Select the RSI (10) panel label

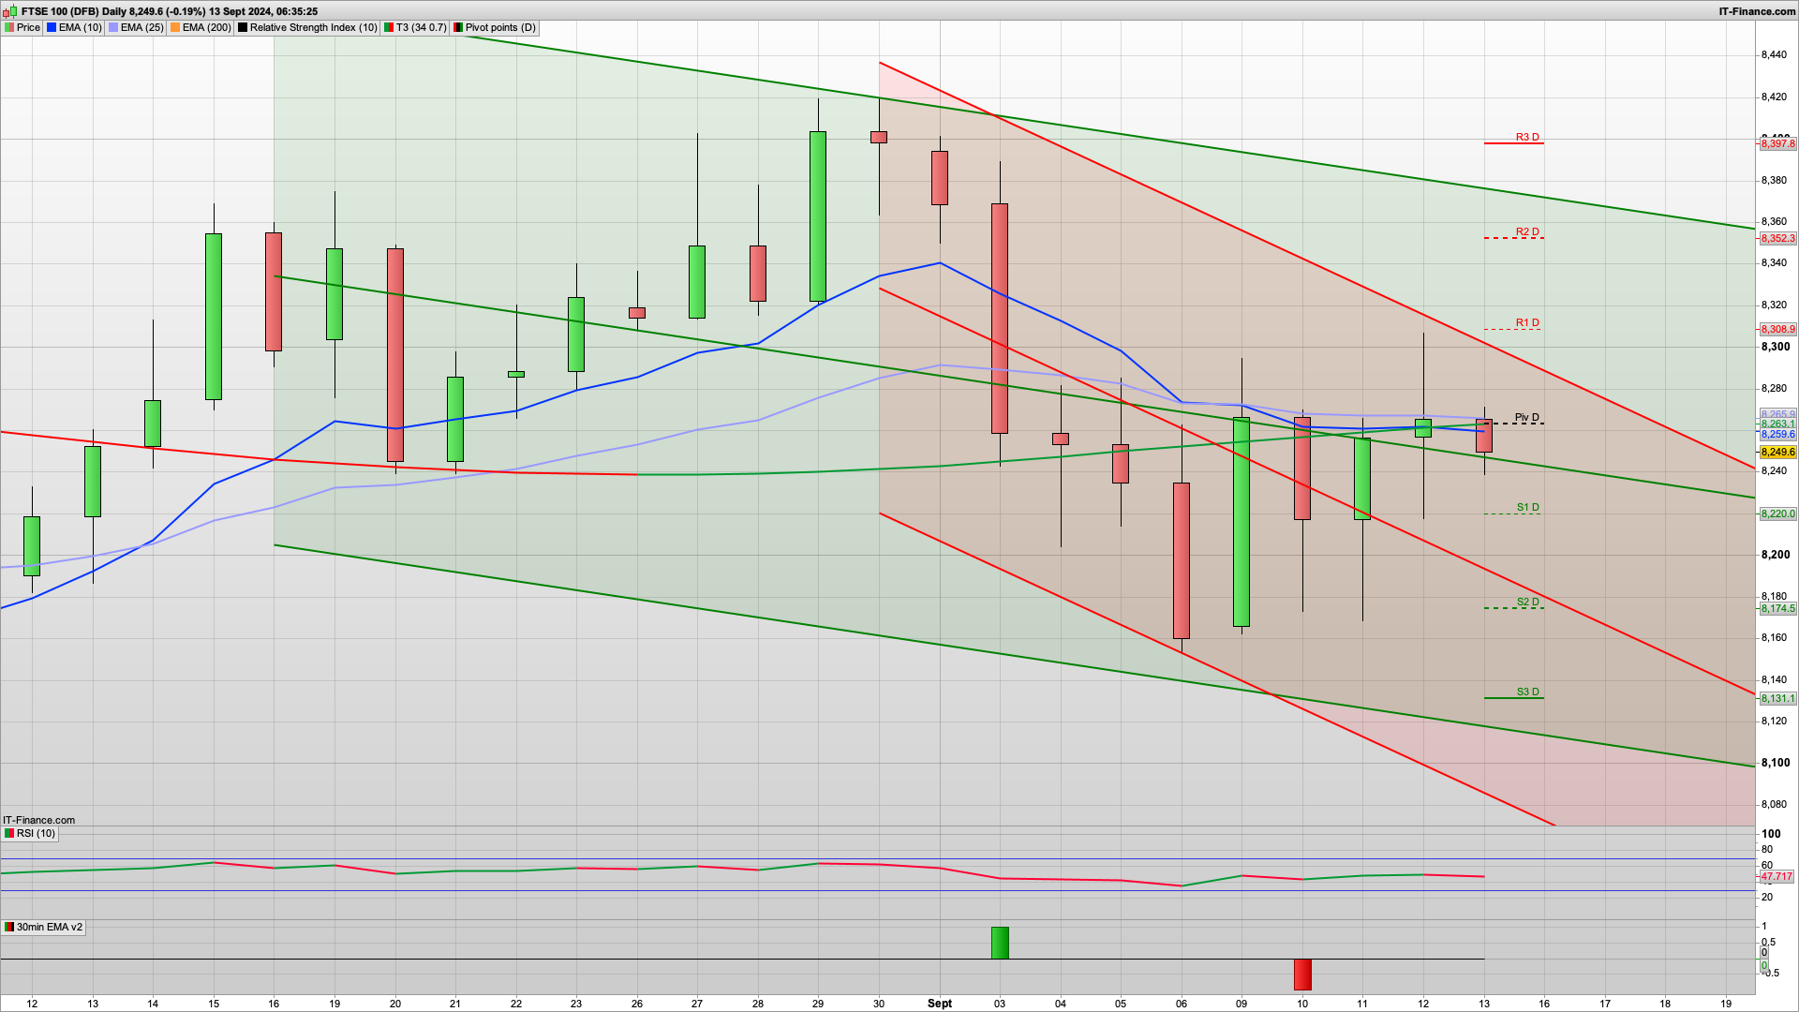(37, 832)
